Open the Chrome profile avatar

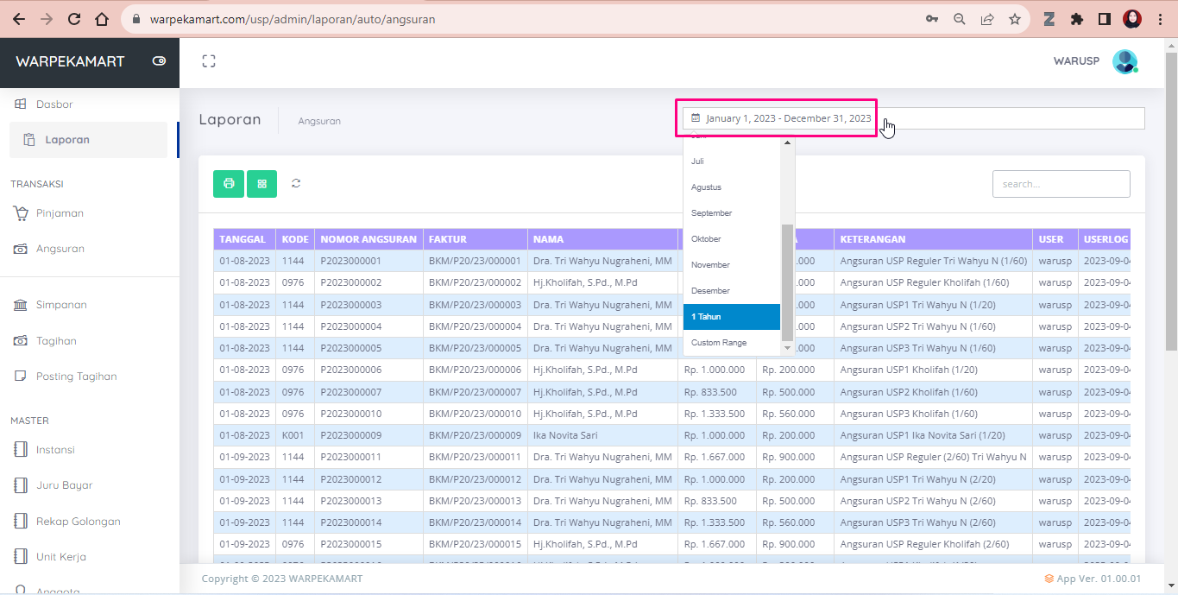(x=1132, y=19)
